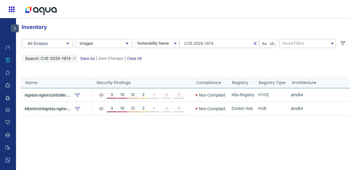Open the CVE hexagon icon in sidebar
The width and height of the screenshot is (350, 170).
8,135
